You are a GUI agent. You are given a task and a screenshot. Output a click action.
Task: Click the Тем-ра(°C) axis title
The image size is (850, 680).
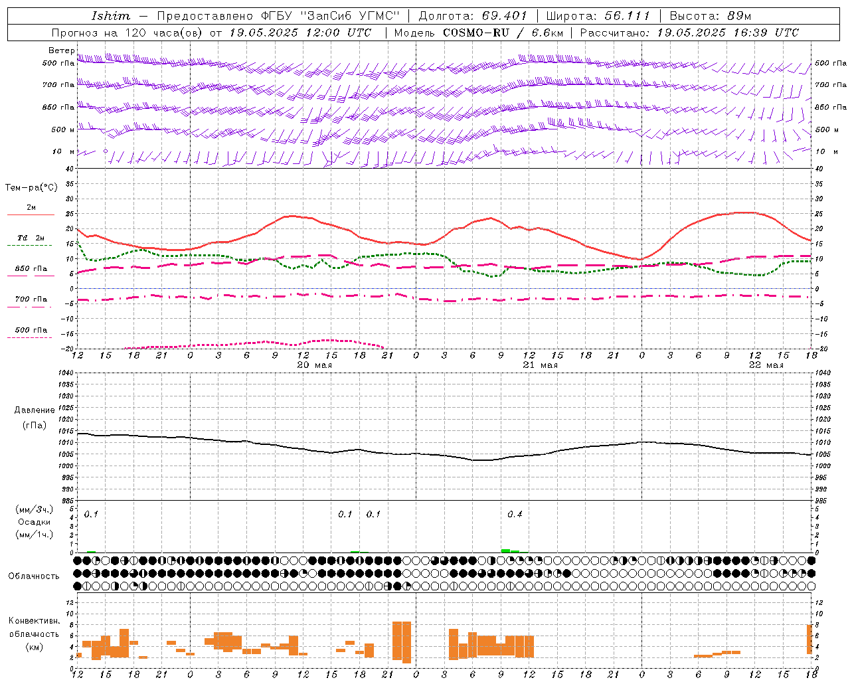click(x=31, y=188)
